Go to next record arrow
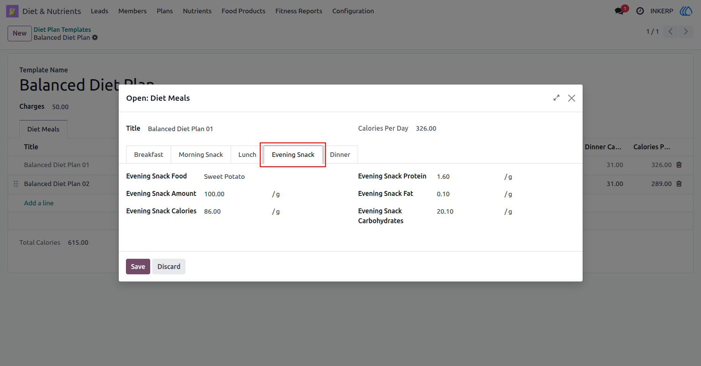 (x=686, y=31)
